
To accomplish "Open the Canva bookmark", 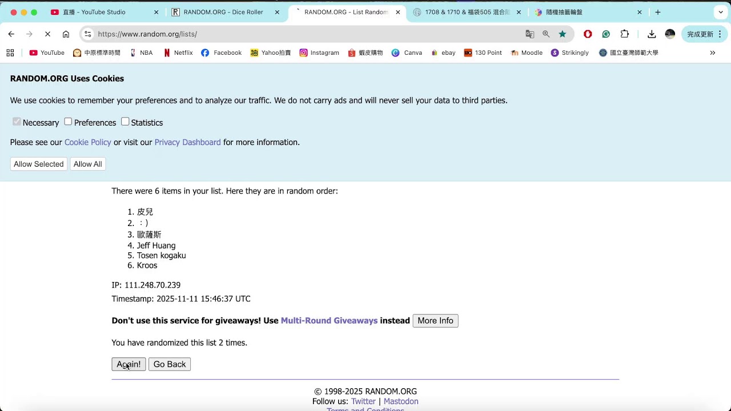I will pyautogui.click(x=407, y=53).
